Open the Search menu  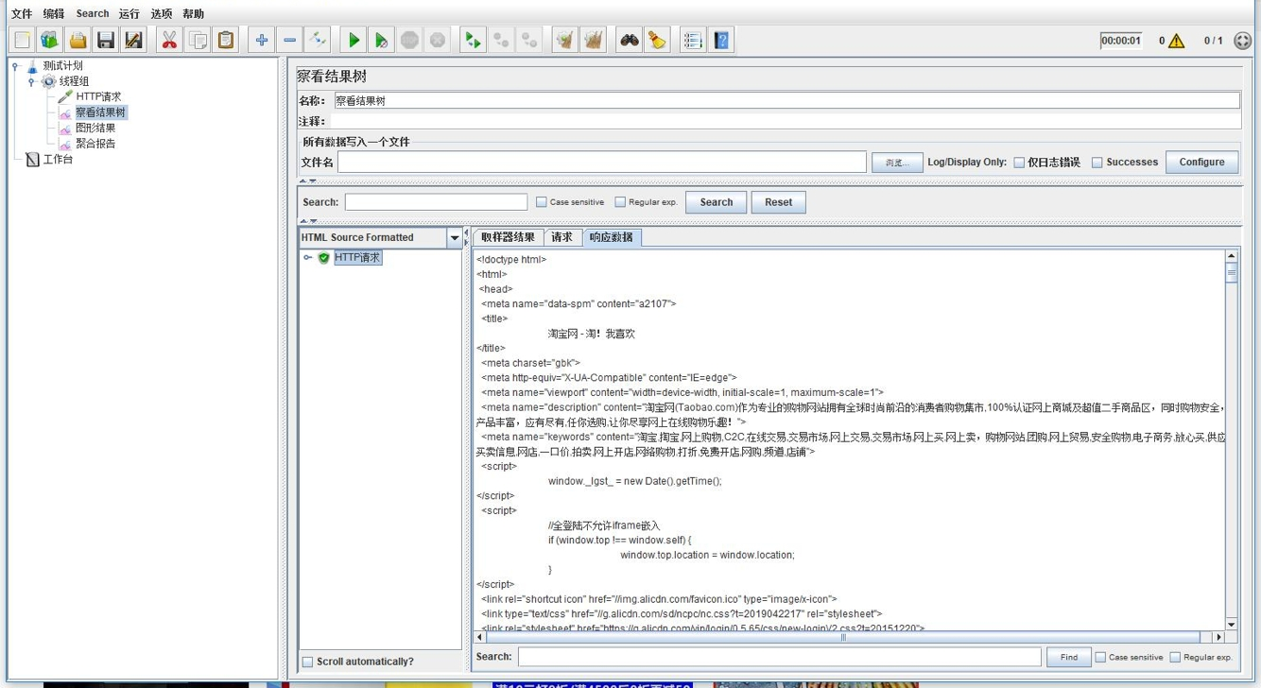(93, 14)
